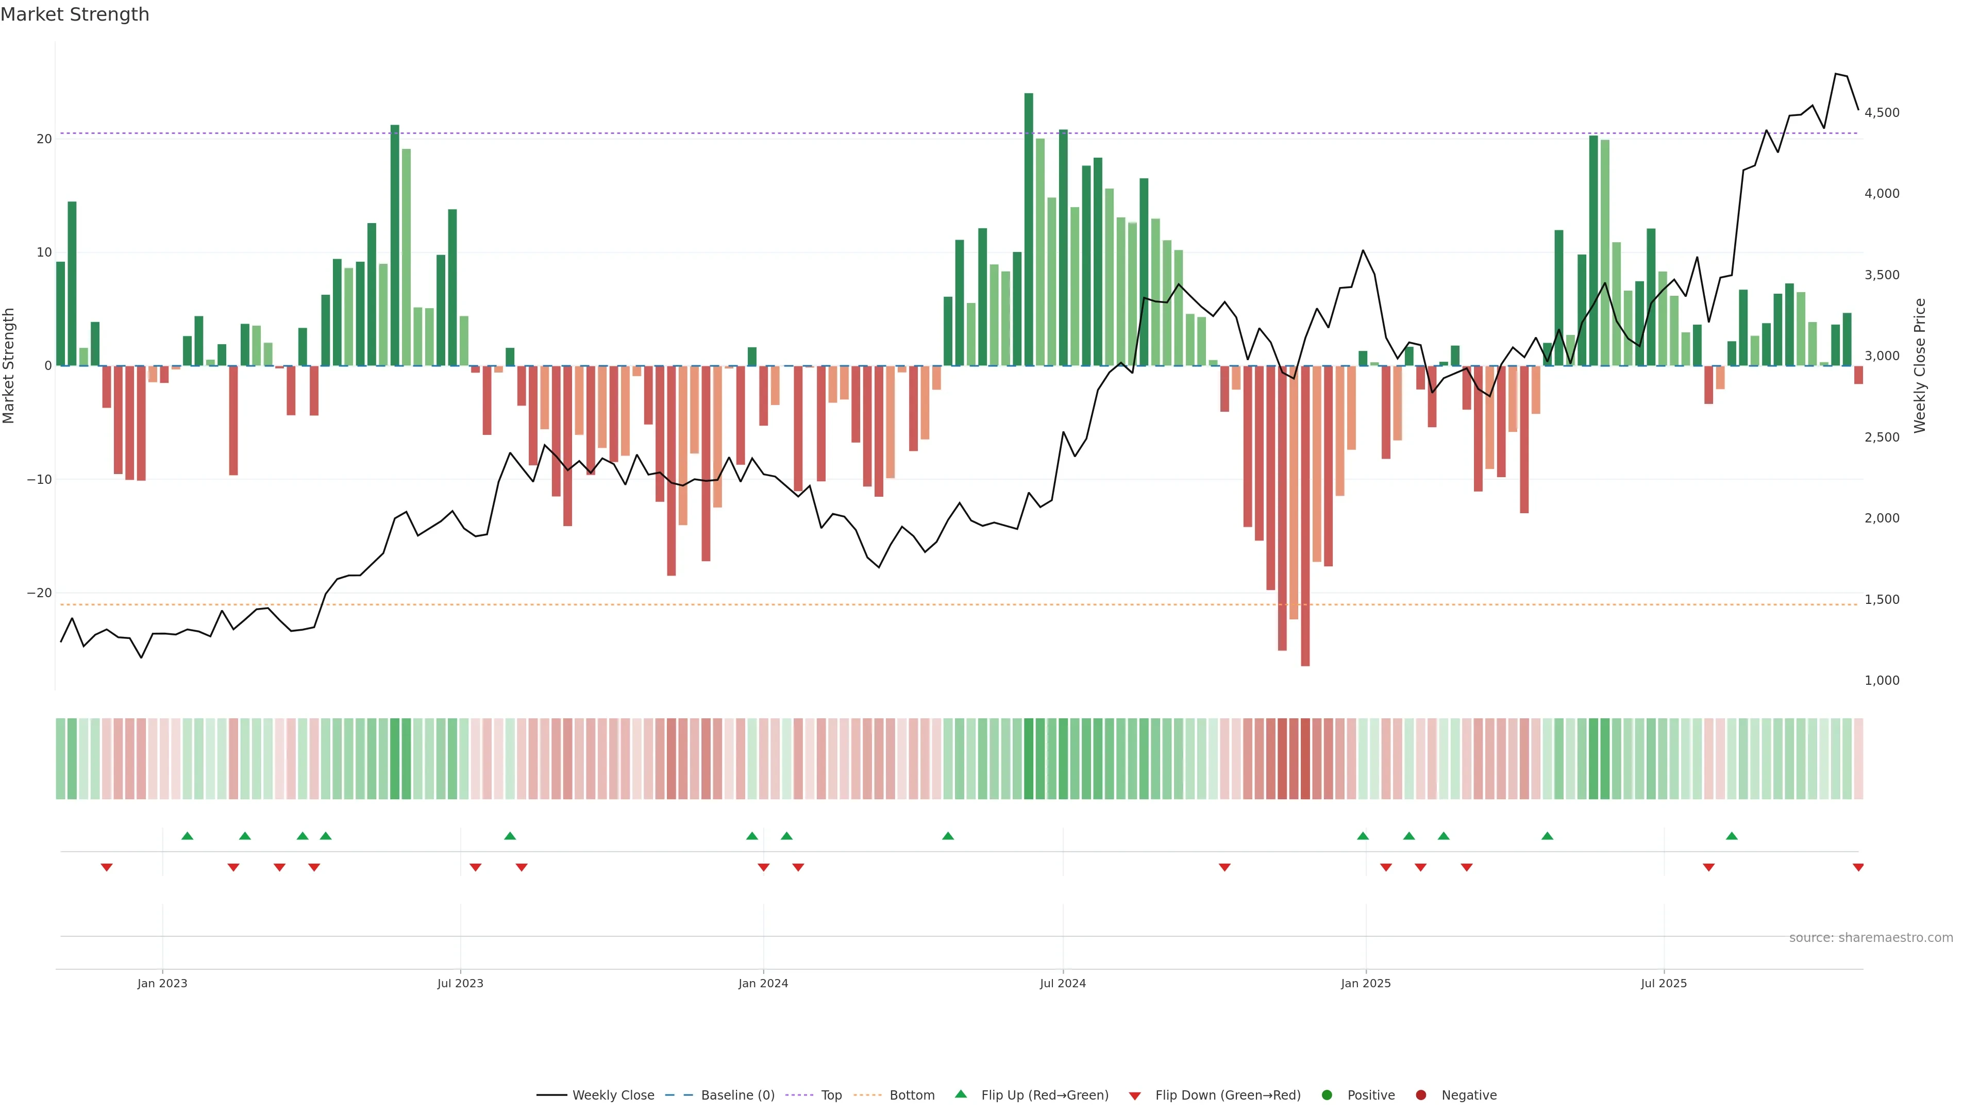The height and width of the screenshot is (1113, 1979).
Task: Click the Jul 2025 x-axis label
Action: point(1663,983)
